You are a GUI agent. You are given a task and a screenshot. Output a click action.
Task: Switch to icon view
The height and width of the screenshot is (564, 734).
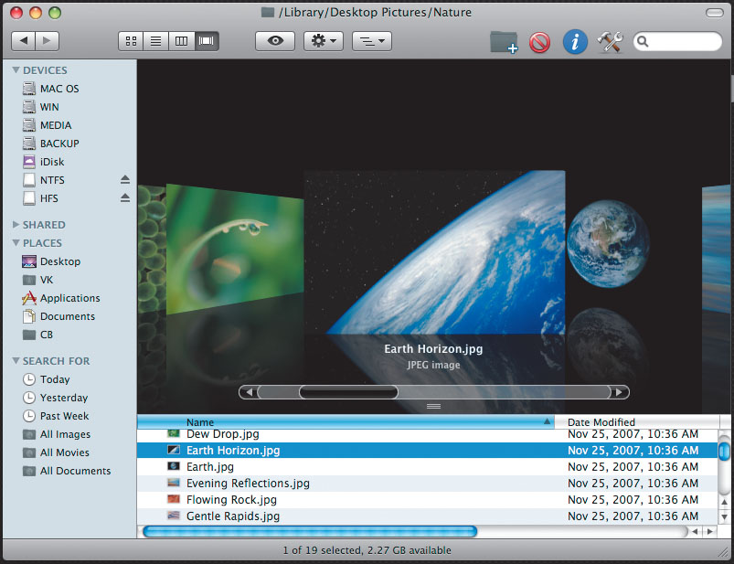click(131, 41)
